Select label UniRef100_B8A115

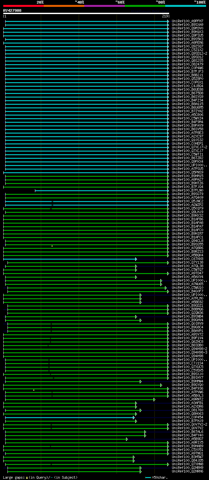click(x=187, y=104)
